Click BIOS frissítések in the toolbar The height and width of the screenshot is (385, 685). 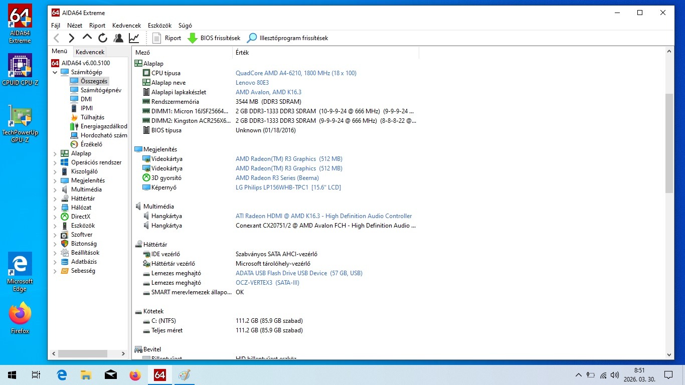point(214,38)
